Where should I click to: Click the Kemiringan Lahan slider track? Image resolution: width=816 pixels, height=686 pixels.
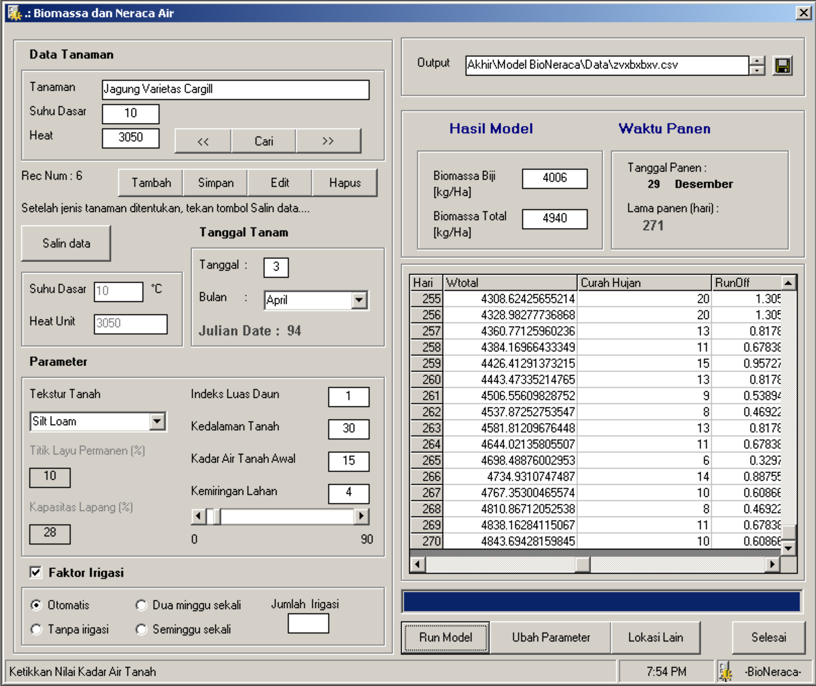288,516
